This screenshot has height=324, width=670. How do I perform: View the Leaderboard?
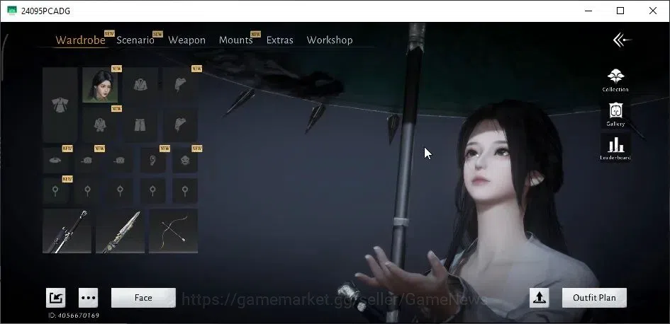pos(615,148)
